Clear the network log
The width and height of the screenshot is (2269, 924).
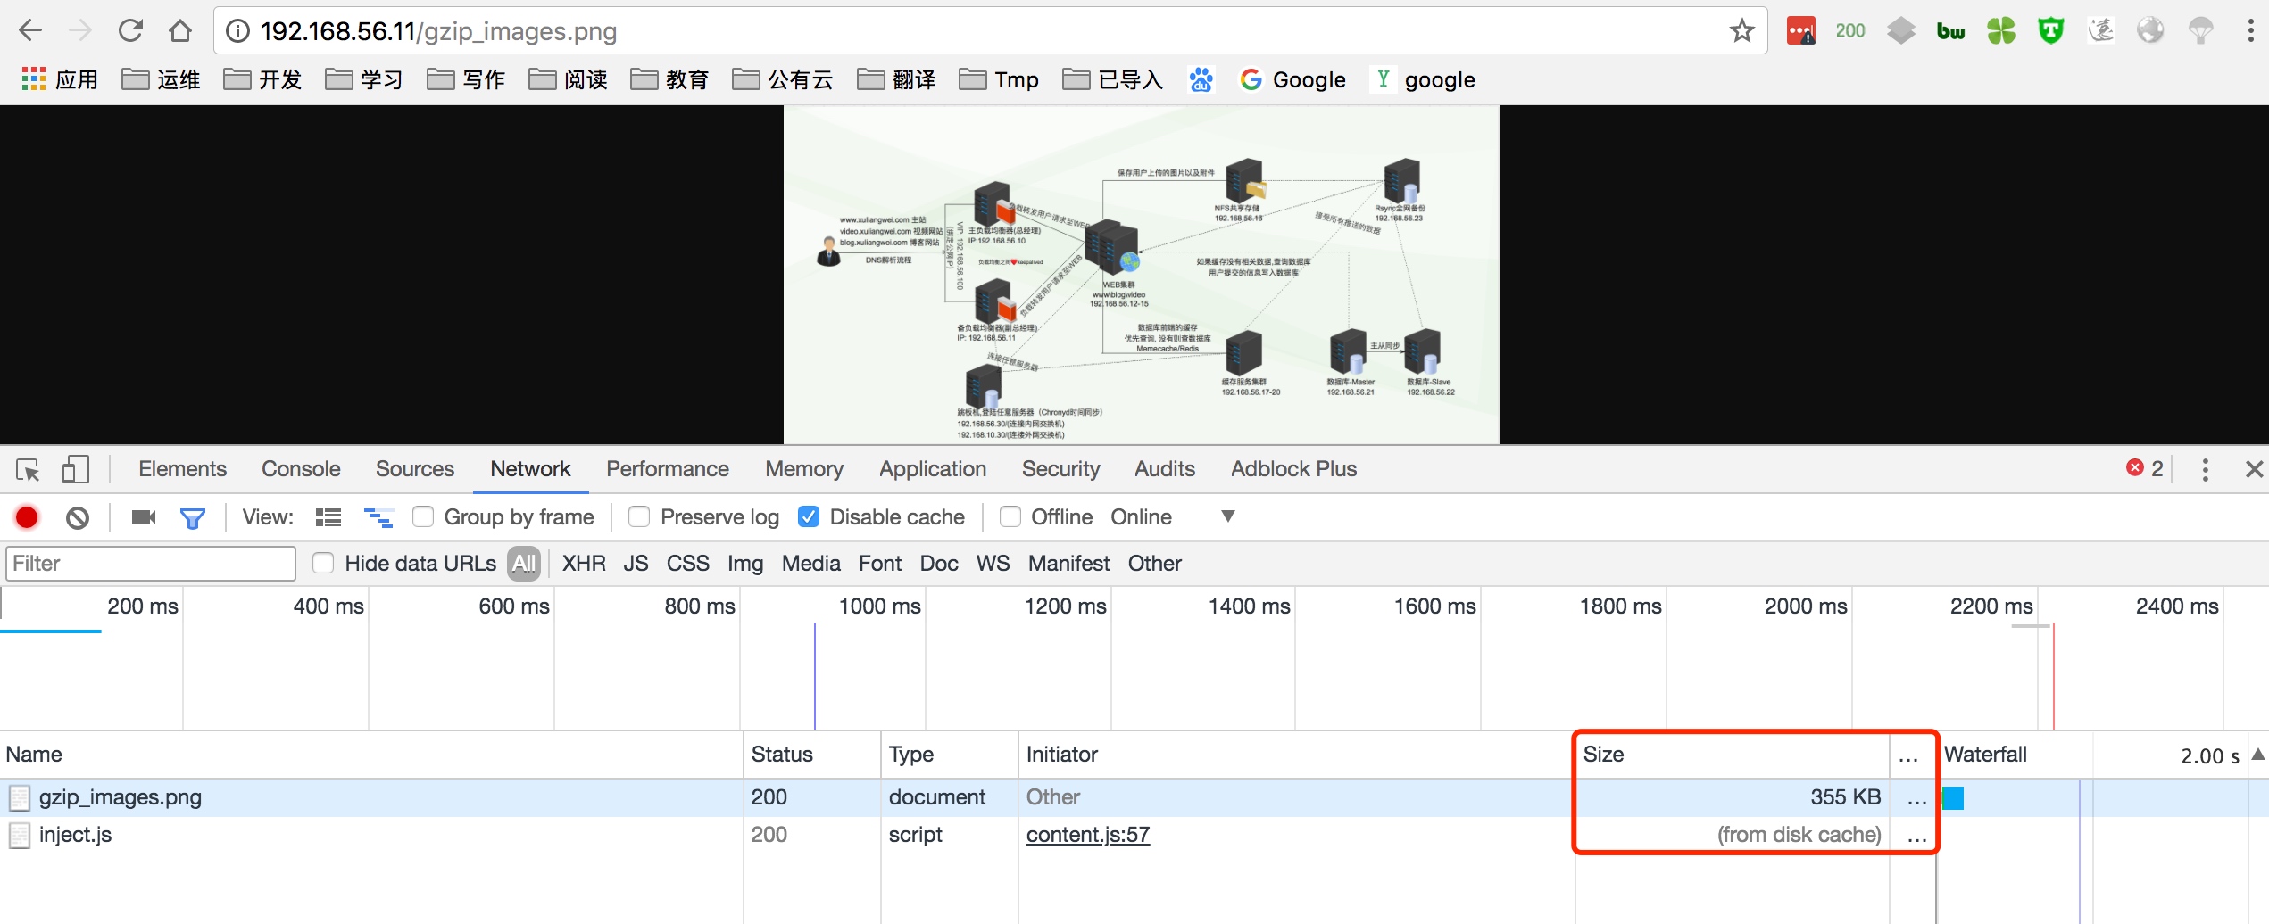tap(78, 517)
